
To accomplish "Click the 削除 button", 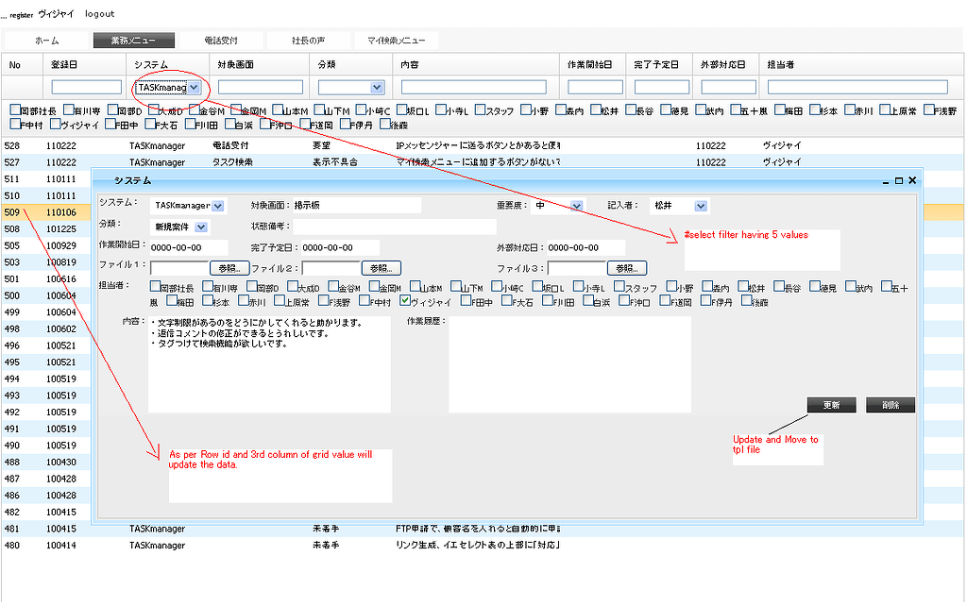I will pos(891,405).
